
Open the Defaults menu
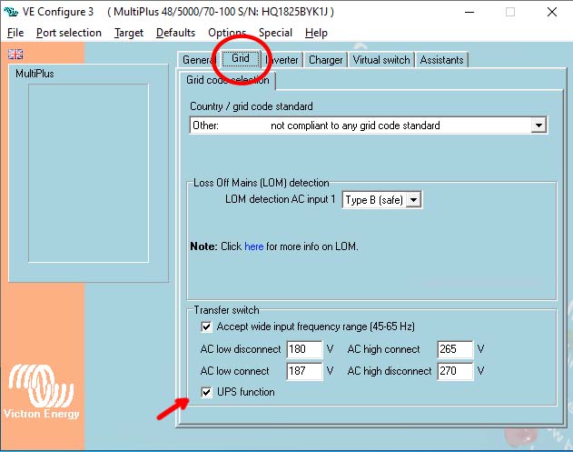pyautogui.click(x=175, y=33)
